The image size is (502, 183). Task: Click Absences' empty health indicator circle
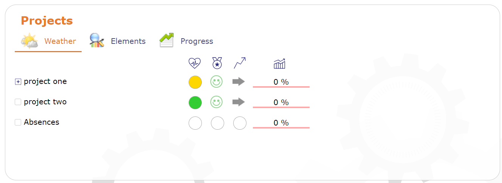coord(195,123)
